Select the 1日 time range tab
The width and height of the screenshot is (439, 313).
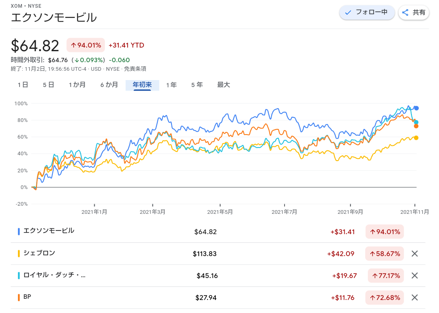click(23, 85)
